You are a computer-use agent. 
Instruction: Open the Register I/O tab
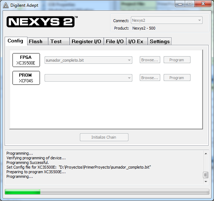click(x=87, y=41)
